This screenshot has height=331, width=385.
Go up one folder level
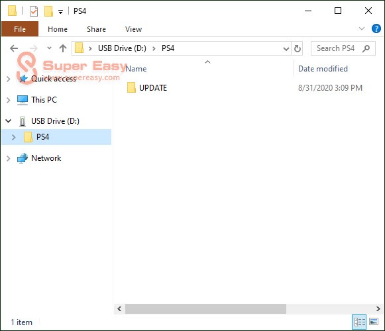(63, 48)
